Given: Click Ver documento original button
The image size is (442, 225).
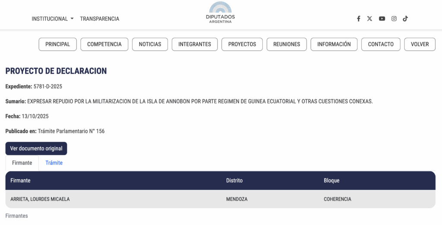Looking at the screenshot, I should click(36, 148).
